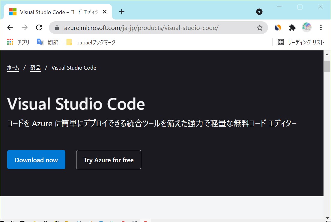This screenshot has height=222, width=331.
Task: Click the page scrollbar thumb
Action: pyautogui.click(x=327, y=66)
